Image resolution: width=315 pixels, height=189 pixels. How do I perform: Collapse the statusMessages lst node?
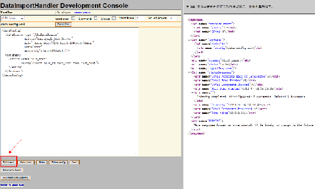click(x=189, y=72)
